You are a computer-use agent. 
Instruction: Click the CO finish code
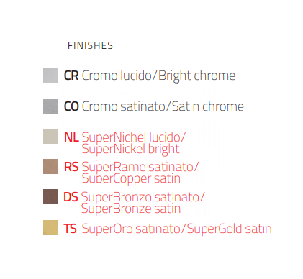(x=71, y=106)
